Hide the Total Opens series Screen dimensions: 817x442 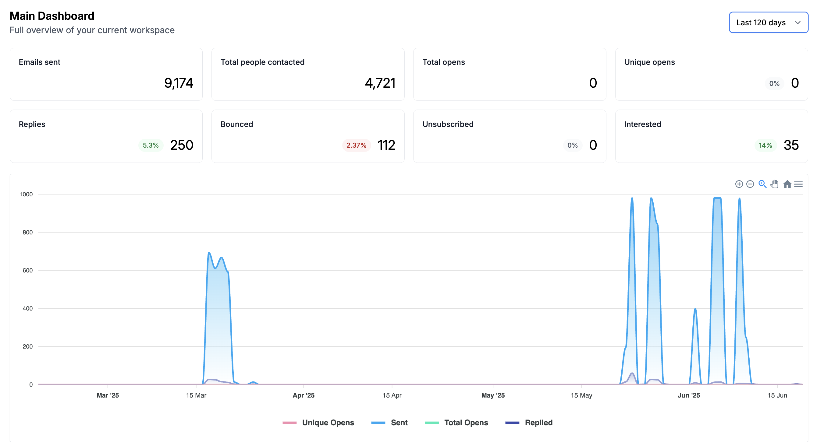pos(466,422)
